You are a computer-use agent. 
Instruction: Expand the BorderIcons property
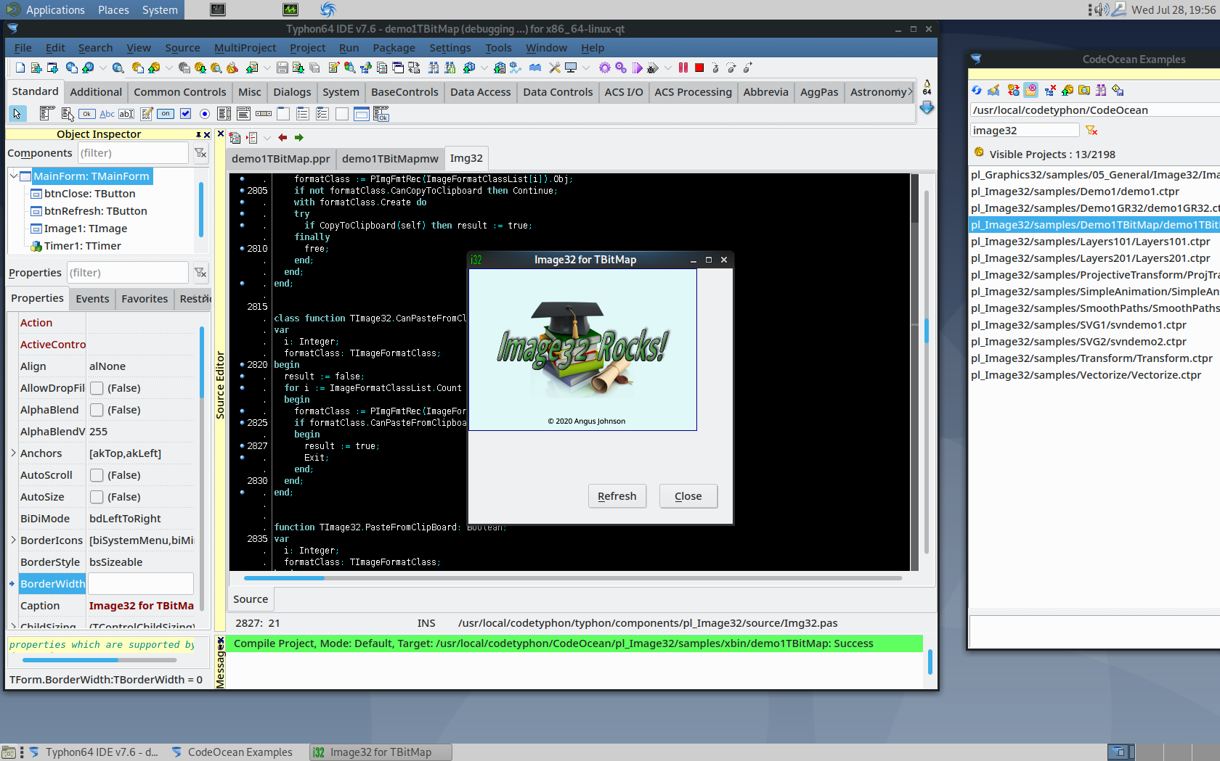point(13,540)
